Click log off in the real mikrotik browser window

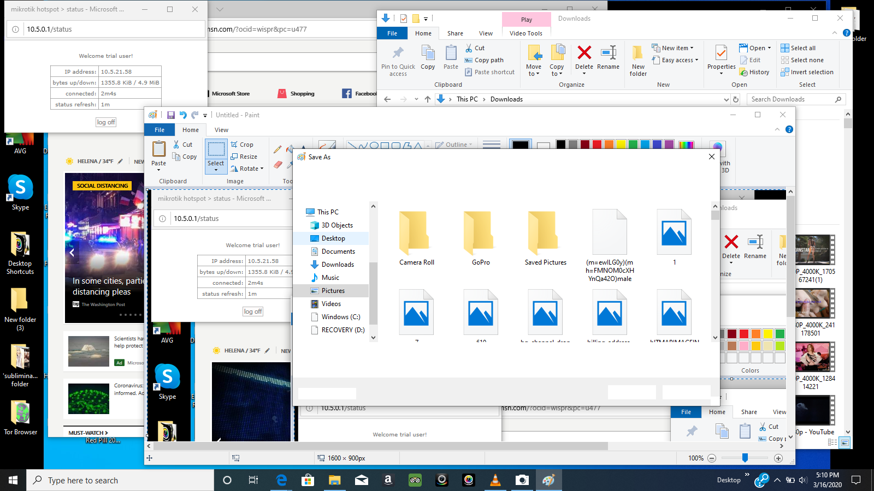click(x=106, y=122)
